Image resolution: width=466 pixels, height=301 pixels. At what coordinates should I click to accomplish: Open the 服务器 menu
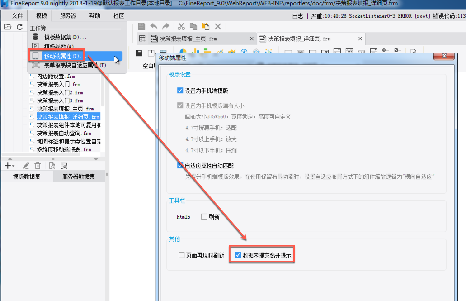pyautogui.click(x=68, y=16)
